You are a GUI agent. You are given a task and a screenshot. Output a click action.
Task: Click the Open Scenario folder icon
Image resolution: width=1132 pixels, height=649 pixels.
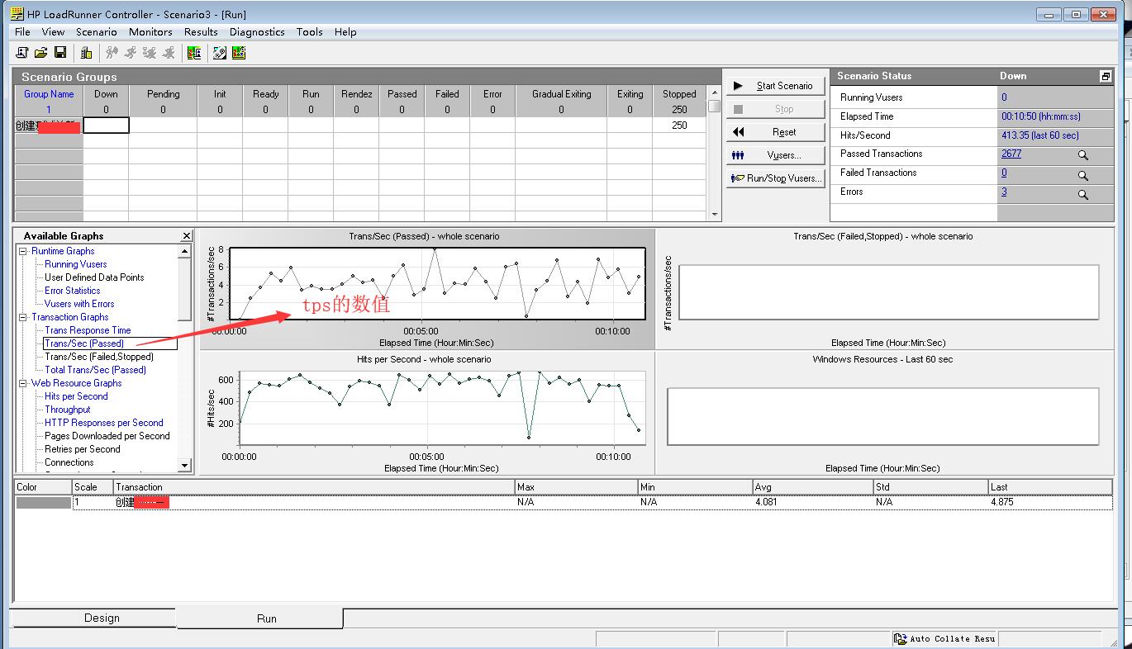coord(40,53)
